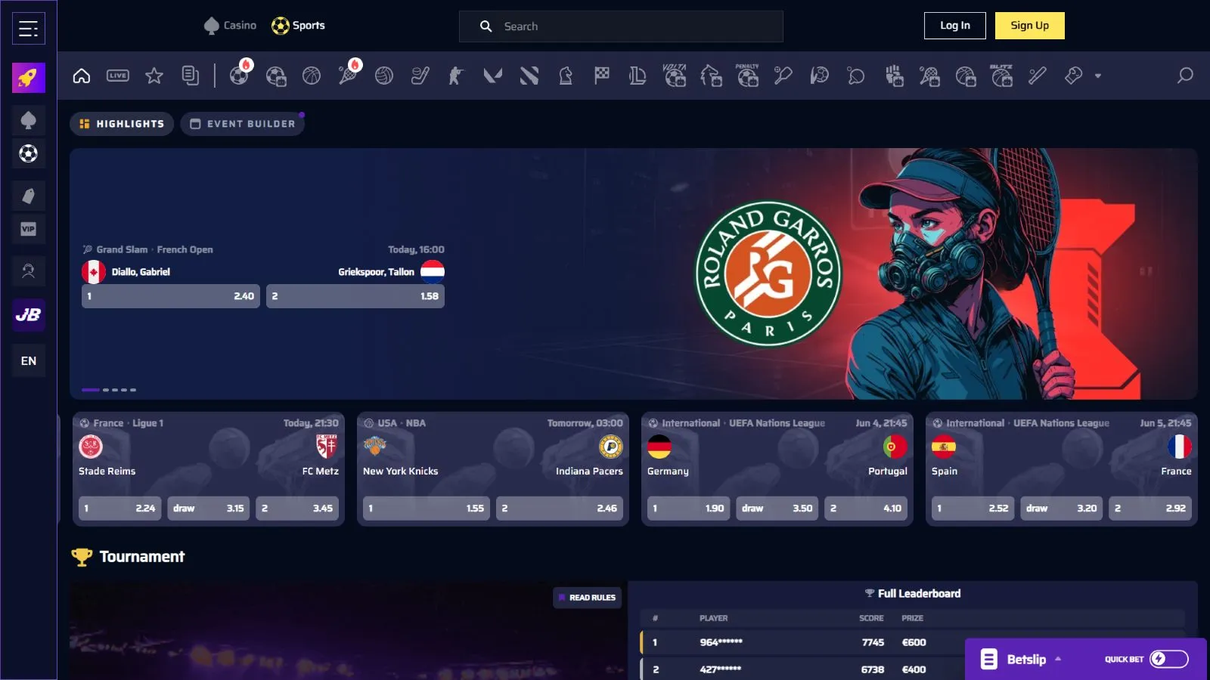Expand more sports dropdown arrow
This screenshot has width=1210, height=680.
coord(1098,76)
